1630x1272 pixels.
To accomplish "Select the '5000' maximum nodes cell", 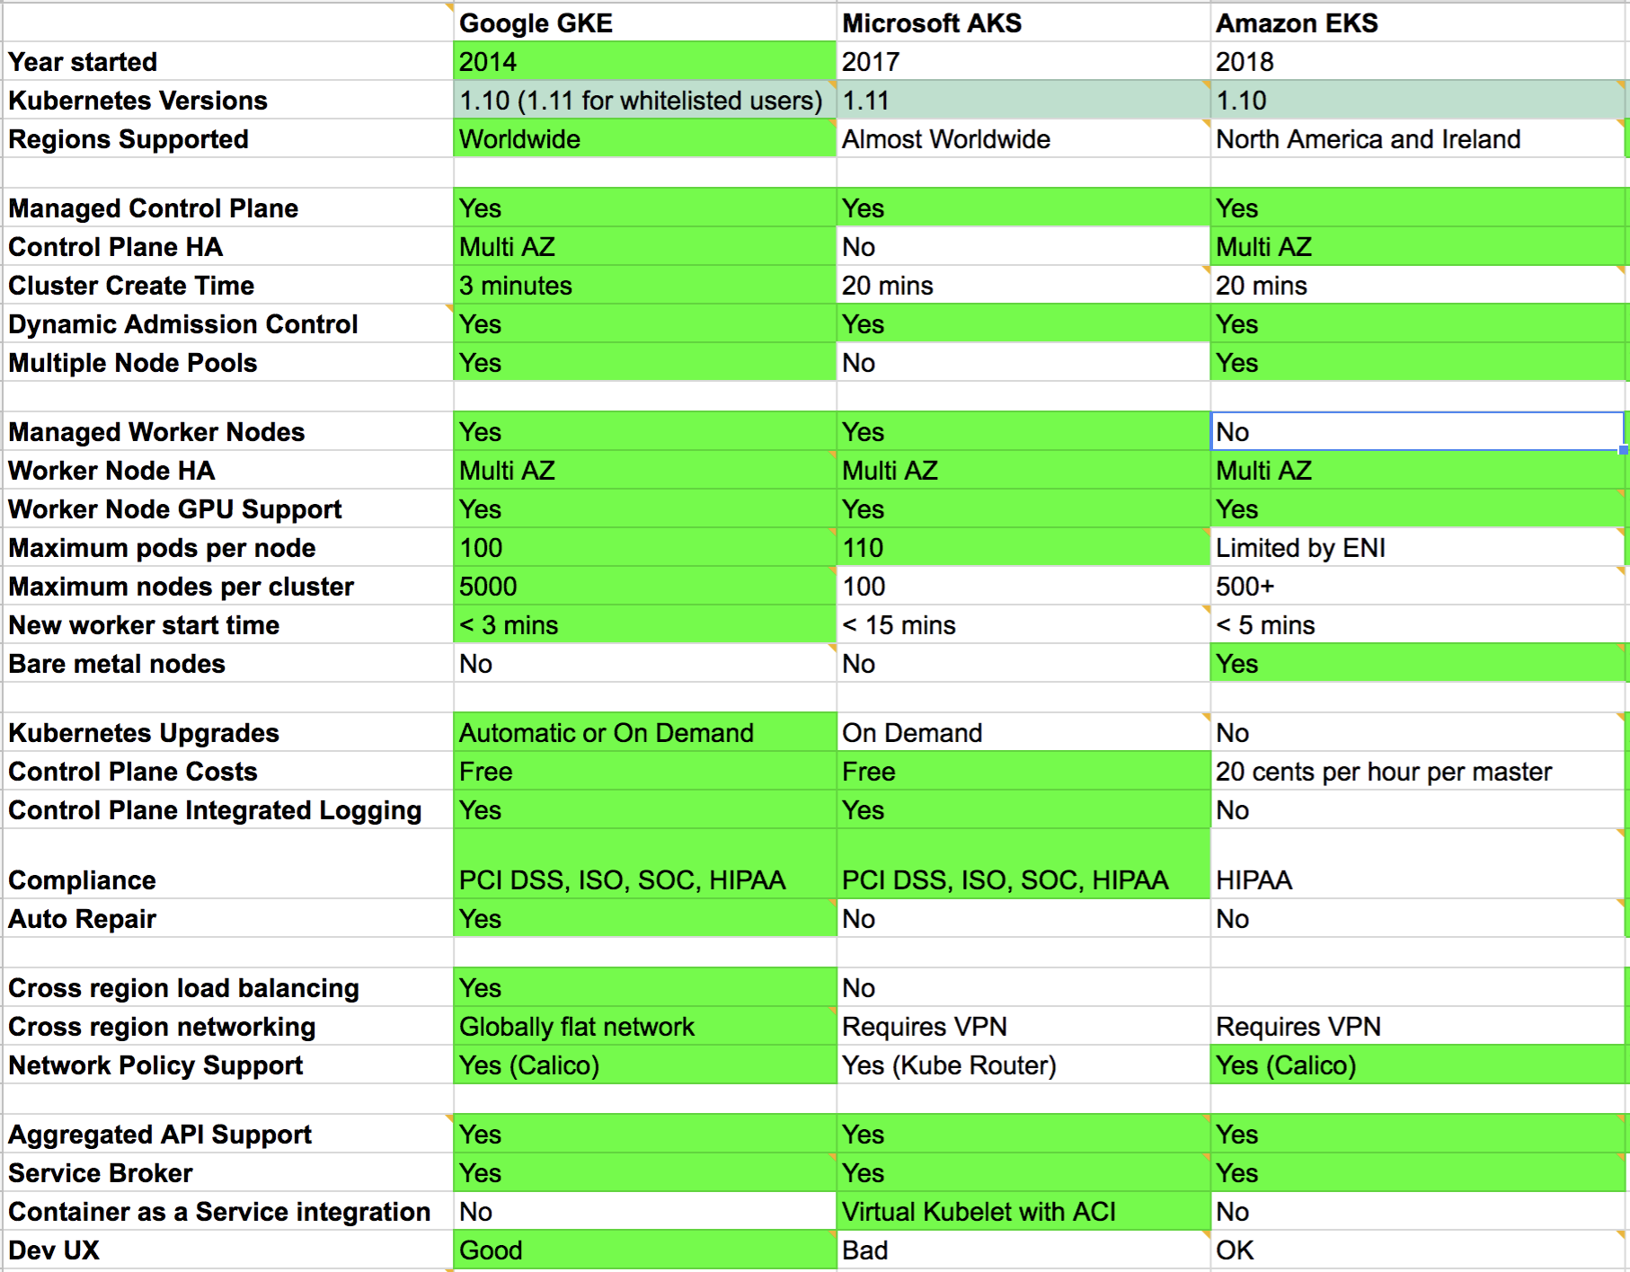I will [x=644, y=586].
